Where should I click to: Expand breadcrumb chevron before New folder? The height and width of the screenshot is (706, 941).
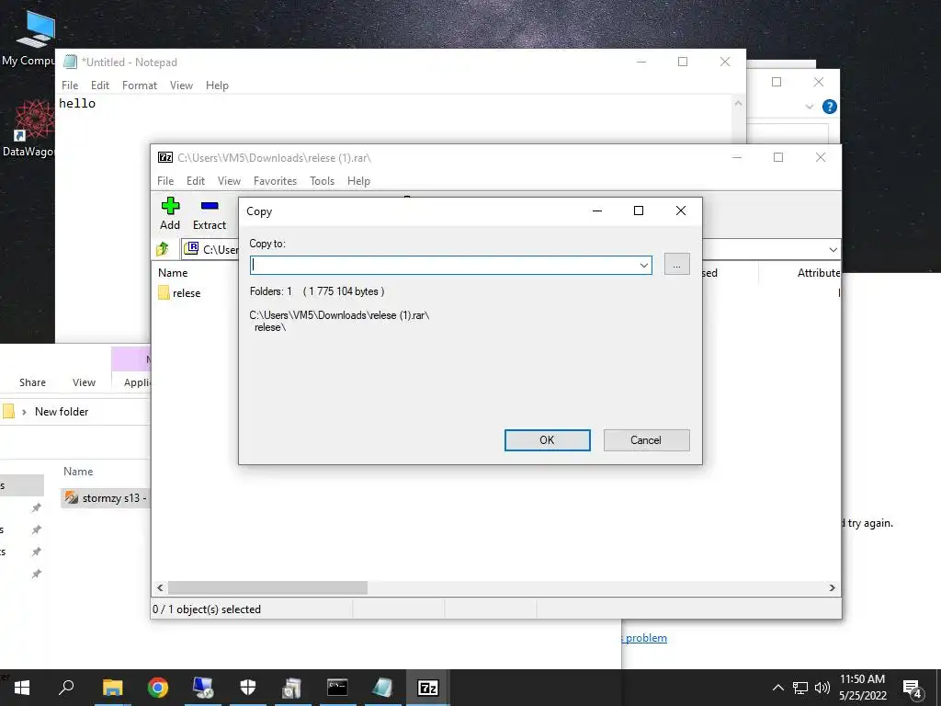pyautogui.click(x=24, y=412)
